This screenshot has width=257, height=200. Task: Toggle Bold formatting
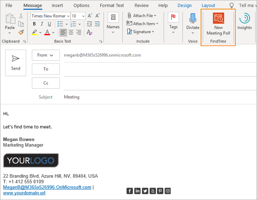point(34,24)
